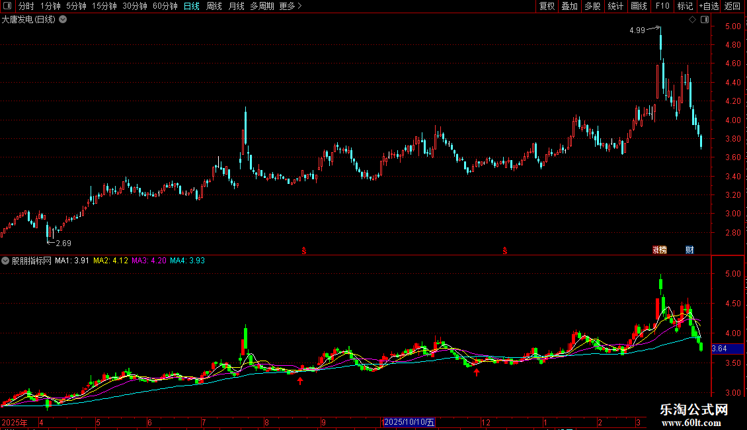The height and width of the screenshot is (430, 747).
Task: Click the MA2: 4.12 value
Action: coord(110,261)
